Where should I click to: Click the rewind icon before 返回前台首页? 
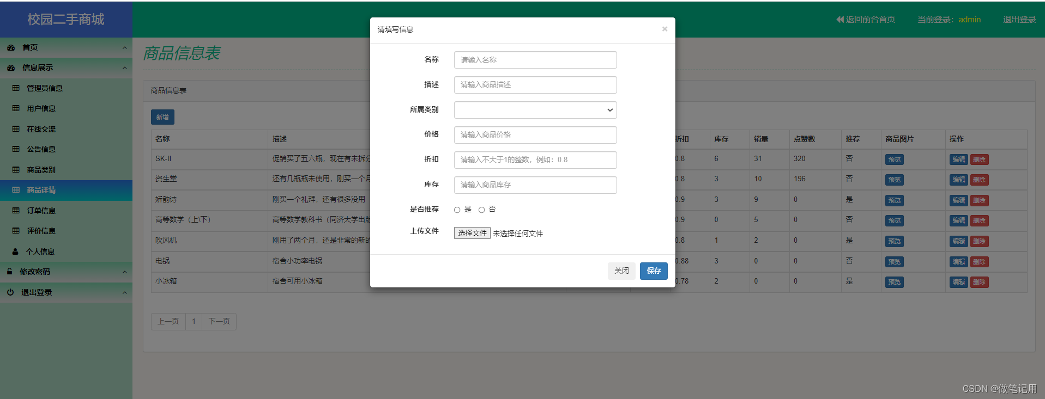pos(840,20)
